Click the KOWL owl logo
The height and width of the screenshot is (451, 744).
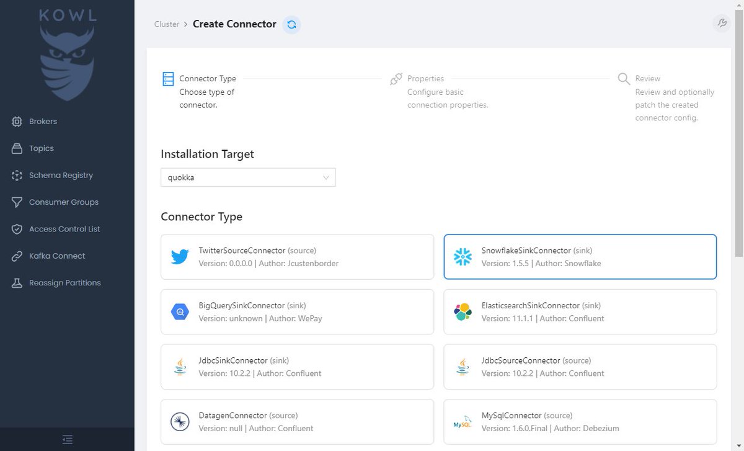tap(68, 55)
